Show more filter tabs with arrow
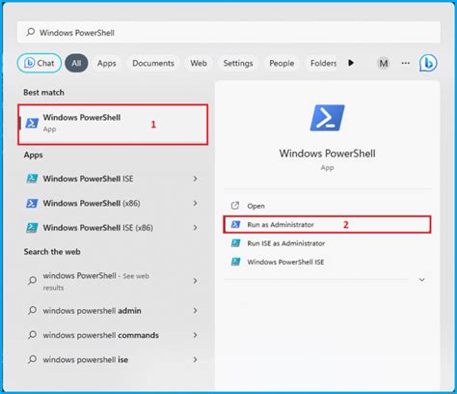This screenshot has height=394, width=457. pyautogui.click(x=351, y=63)
